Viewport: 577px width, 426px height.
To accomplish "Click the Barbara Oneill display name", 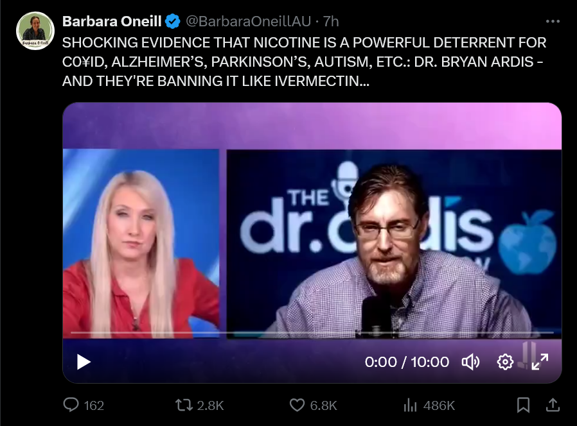I will pos(112,21).
